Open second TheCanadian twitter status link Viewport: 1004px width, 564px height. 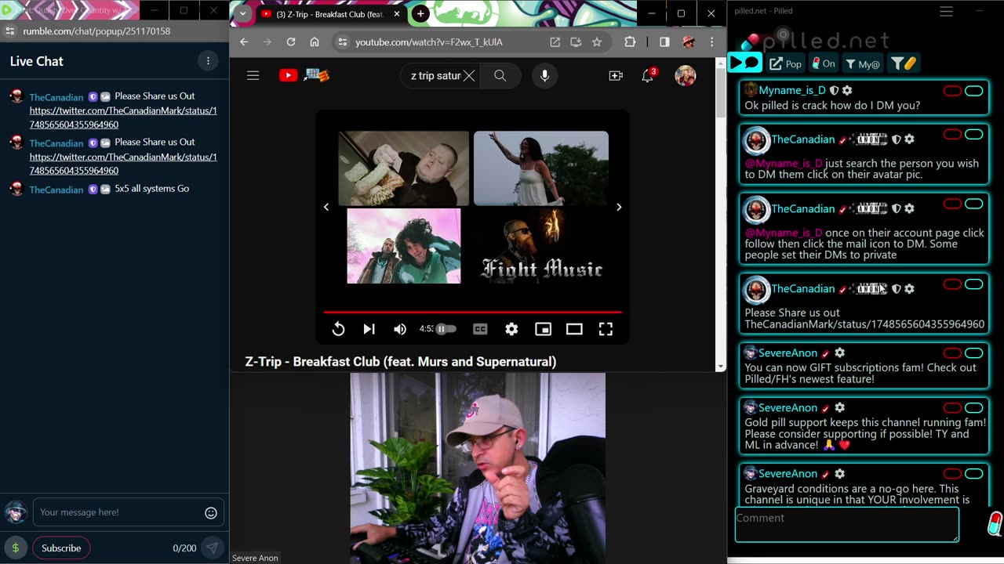point(123,164)
